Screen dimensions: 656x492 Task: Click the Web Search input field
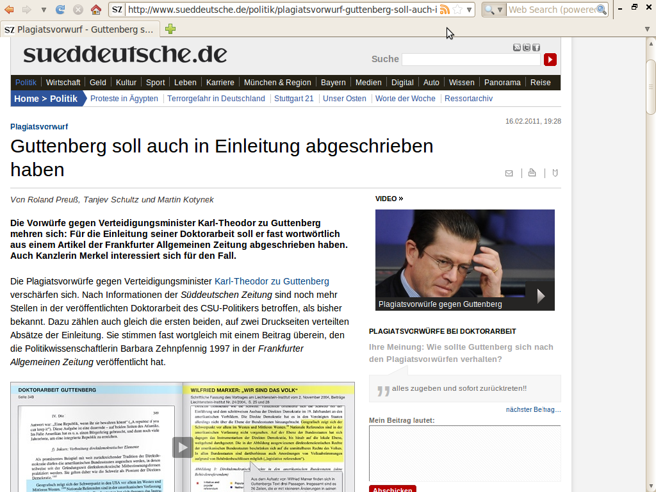552,9
